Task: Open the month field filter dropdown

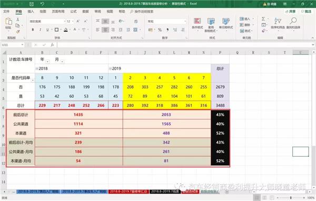Action: tap(62, 61)
